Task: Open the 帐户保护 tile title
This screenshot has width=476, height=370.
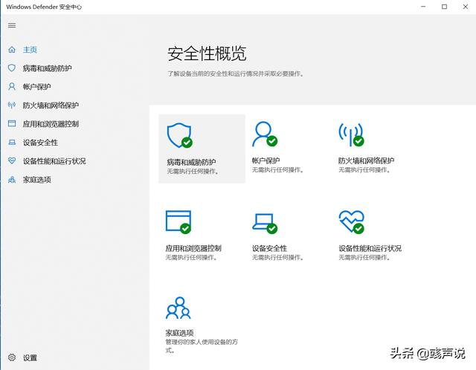Action: (266, 160)
